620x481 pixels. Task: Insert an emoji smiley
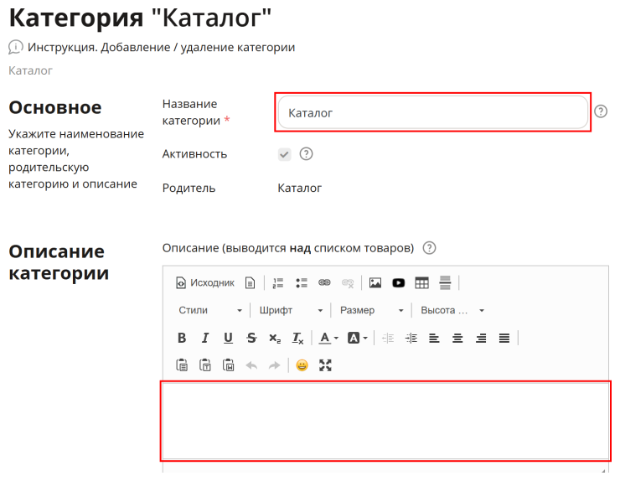pos(302,365)
